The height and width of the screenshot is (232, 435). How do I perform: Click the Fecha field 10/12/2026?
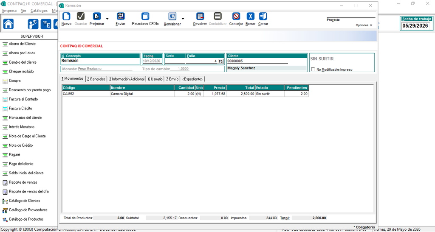152,61
